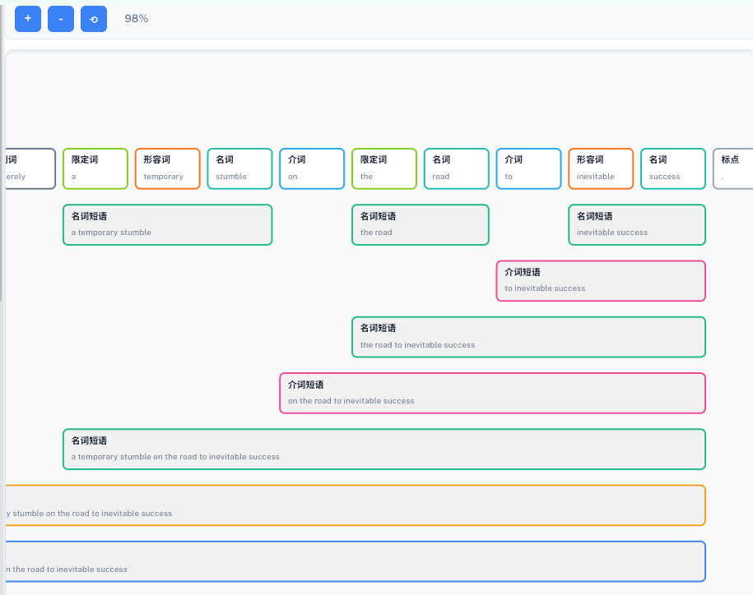Select the 形容词 'inevitable' word card

coord(601,168)
